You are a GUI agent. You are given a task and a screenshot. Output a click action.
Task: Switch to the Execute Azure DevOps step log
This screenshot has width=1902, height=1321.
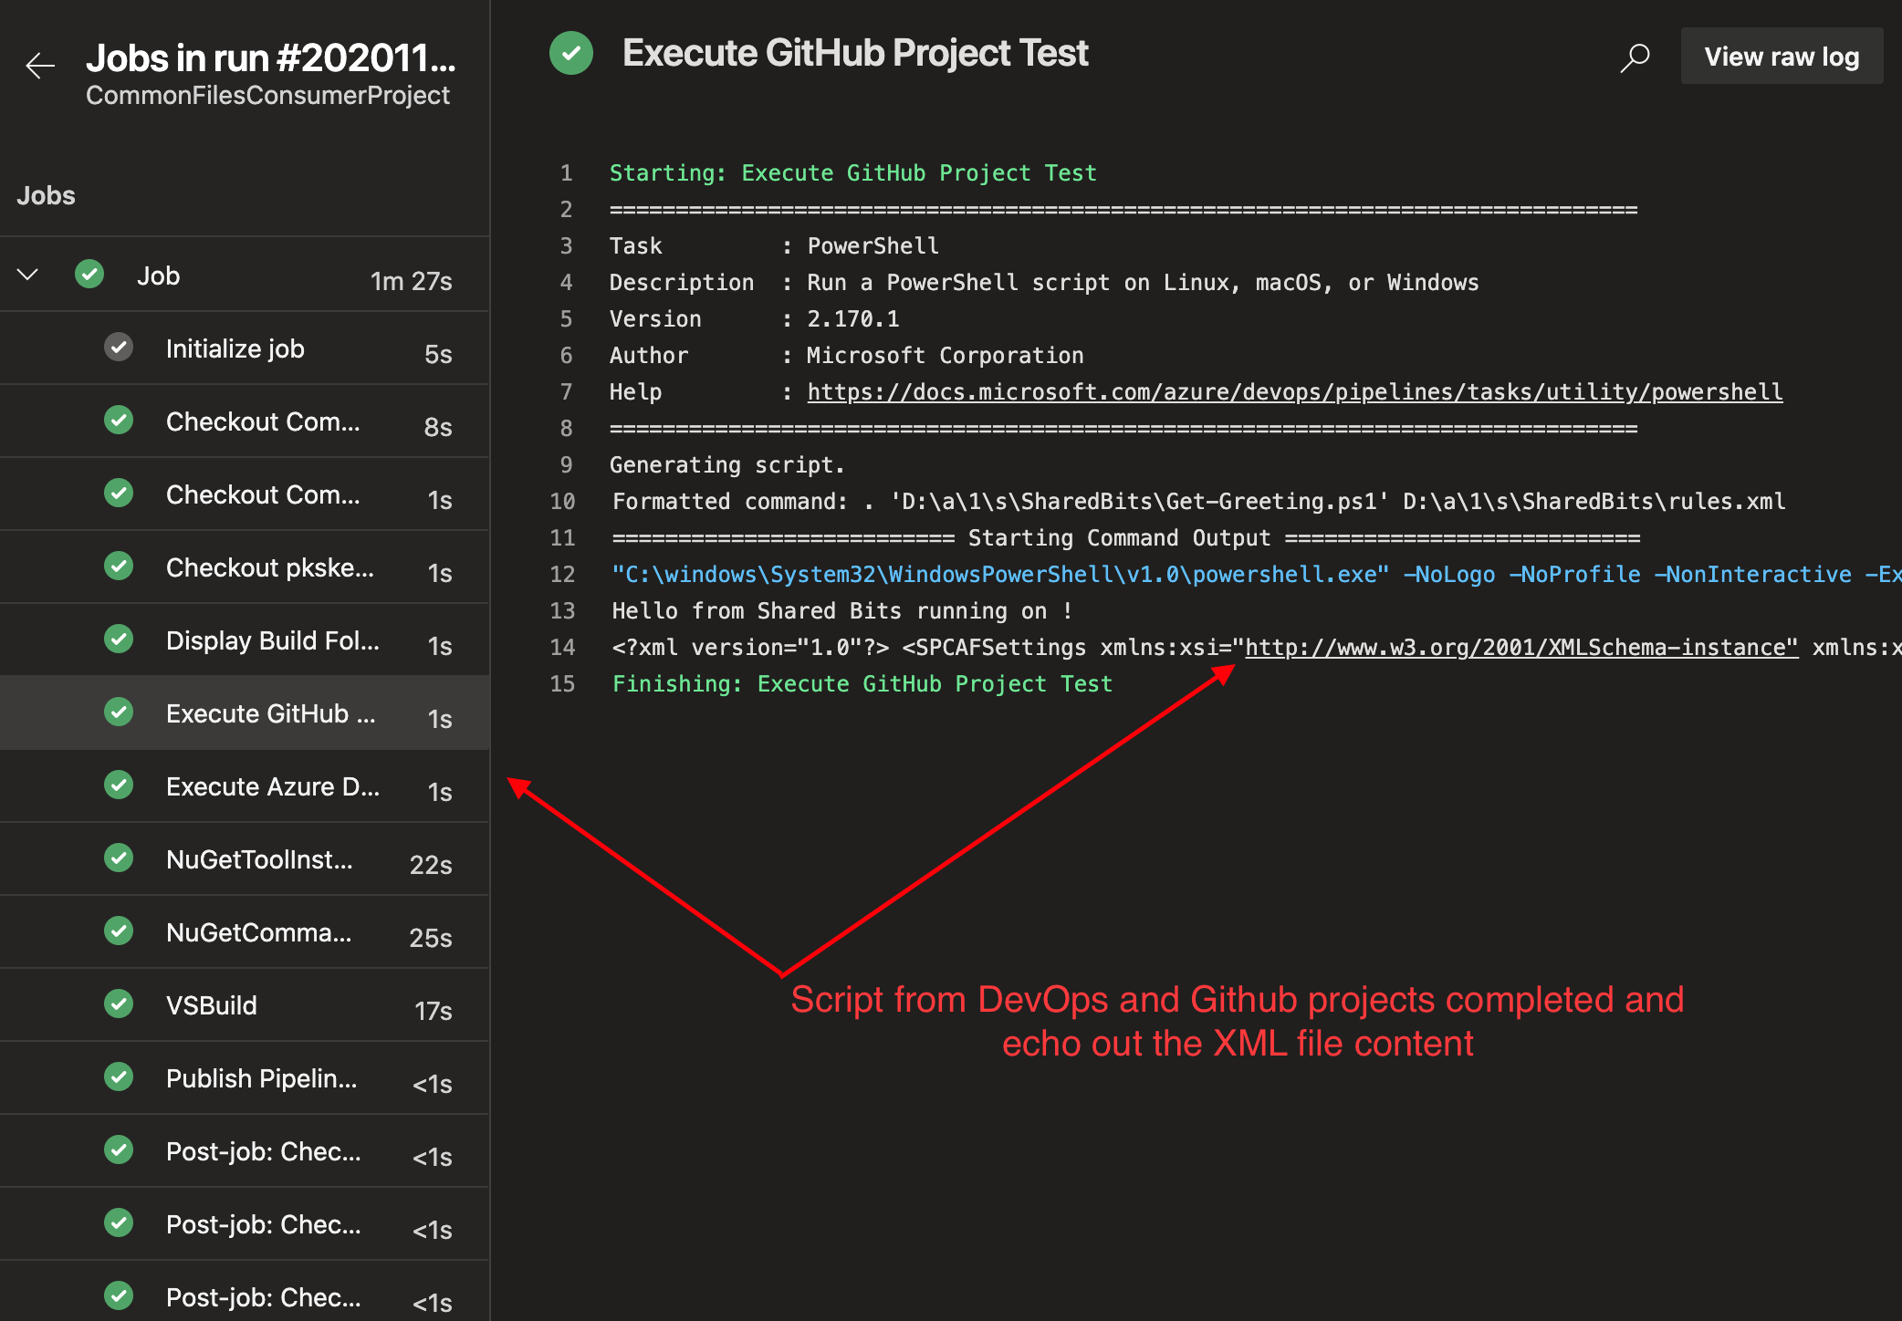click(x=272, y=785)
